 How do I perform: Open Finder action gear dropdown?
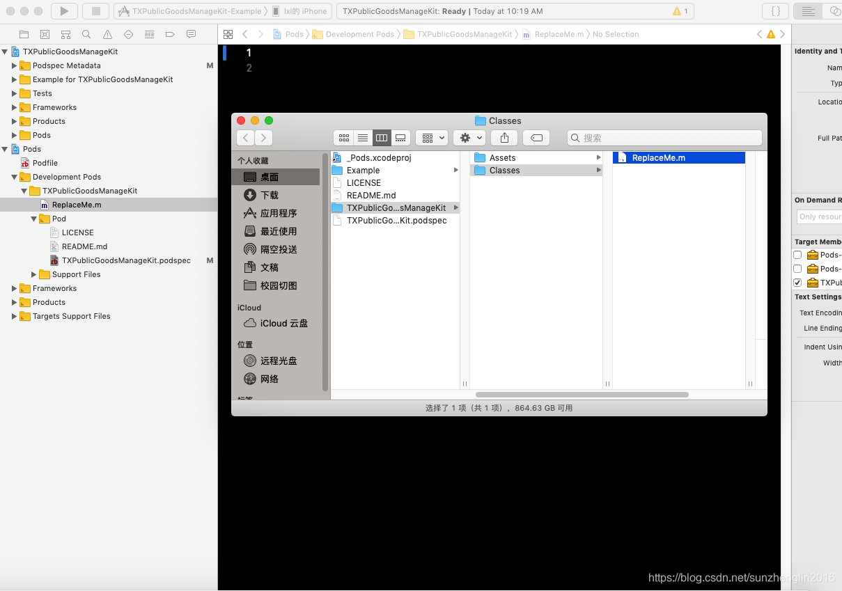(469, 138)
